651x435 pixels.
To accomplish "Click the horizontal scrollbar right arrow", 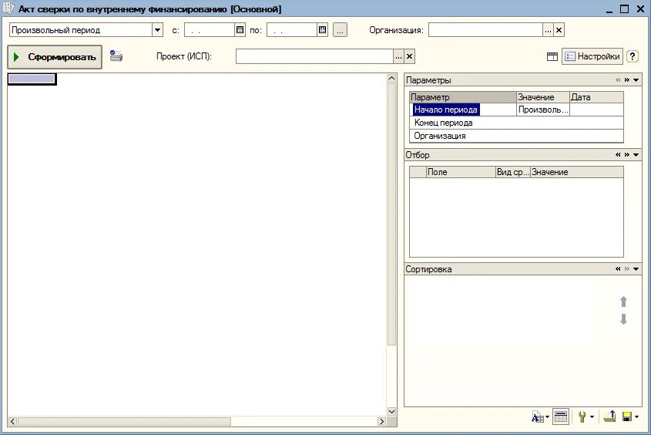I will coord(381,421).
